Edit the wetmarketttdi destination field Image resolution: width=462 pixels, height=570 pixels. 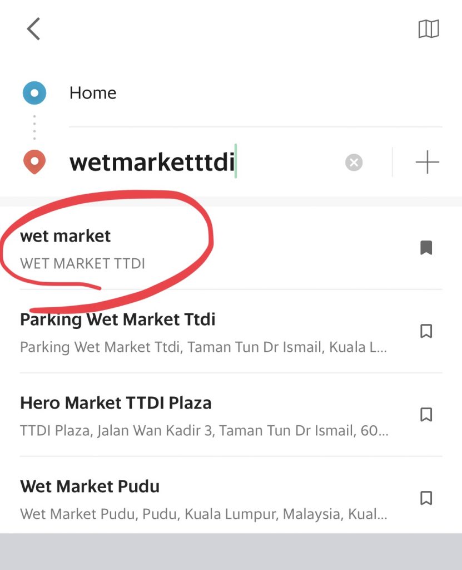point(203,162)
